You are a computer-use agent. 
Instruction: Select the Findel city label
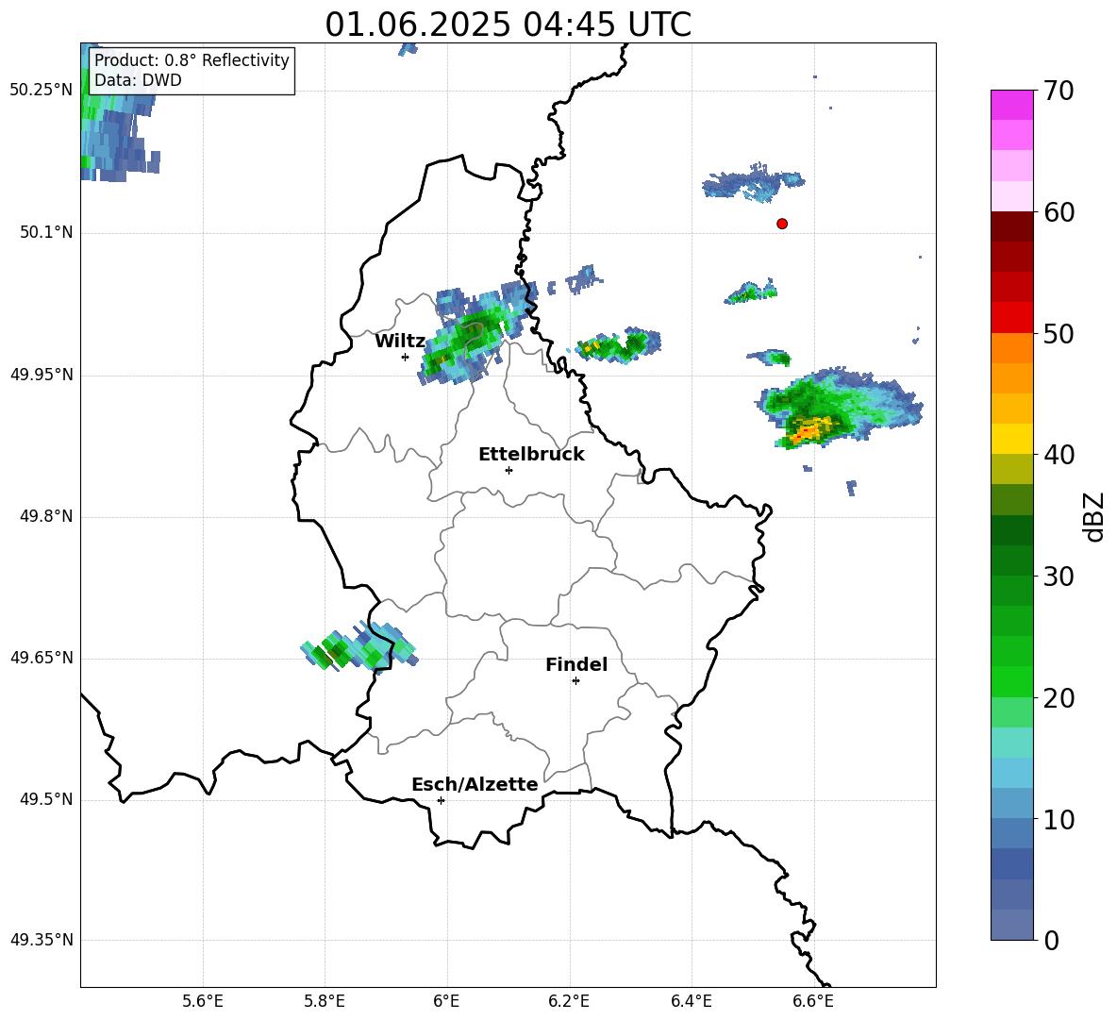point(576,664)
